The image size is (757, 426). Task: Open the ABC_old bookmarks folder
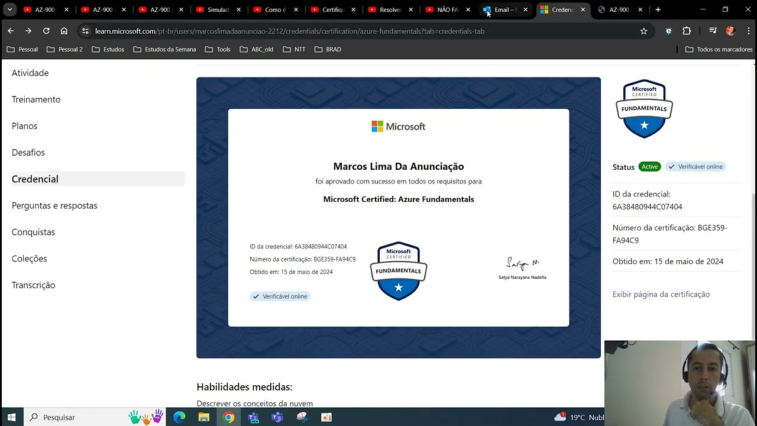pos(257,49)
